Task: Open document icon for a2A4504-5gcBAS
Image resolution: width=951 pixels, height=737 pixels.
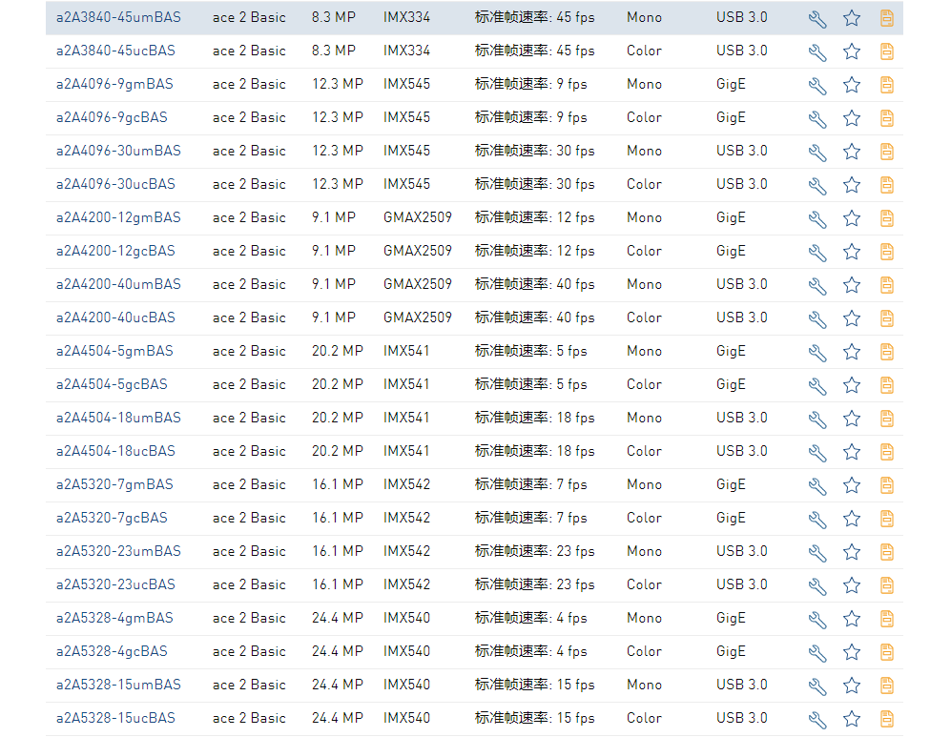Action: (887, 385)
